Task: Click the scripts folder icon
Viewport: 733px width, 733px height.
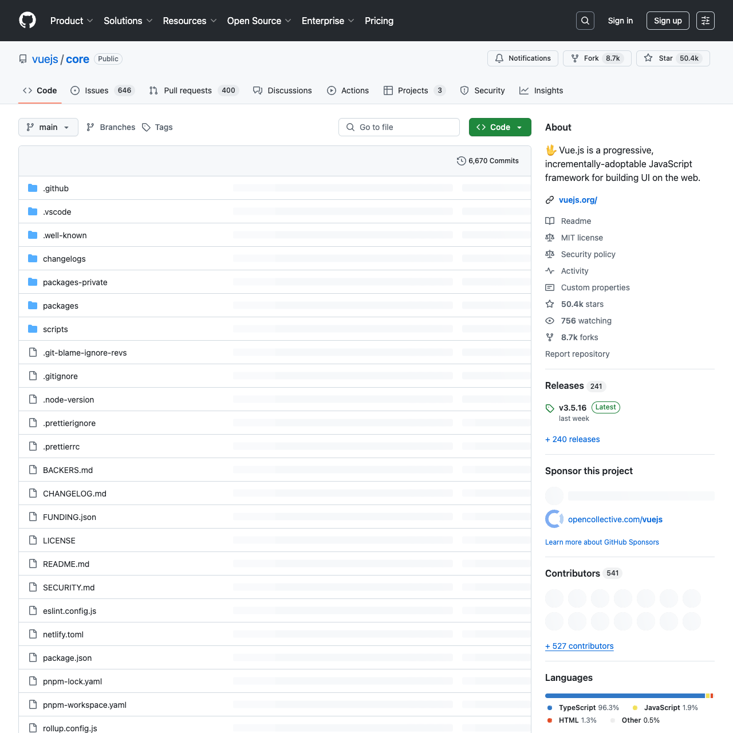Action: (33, 329)
